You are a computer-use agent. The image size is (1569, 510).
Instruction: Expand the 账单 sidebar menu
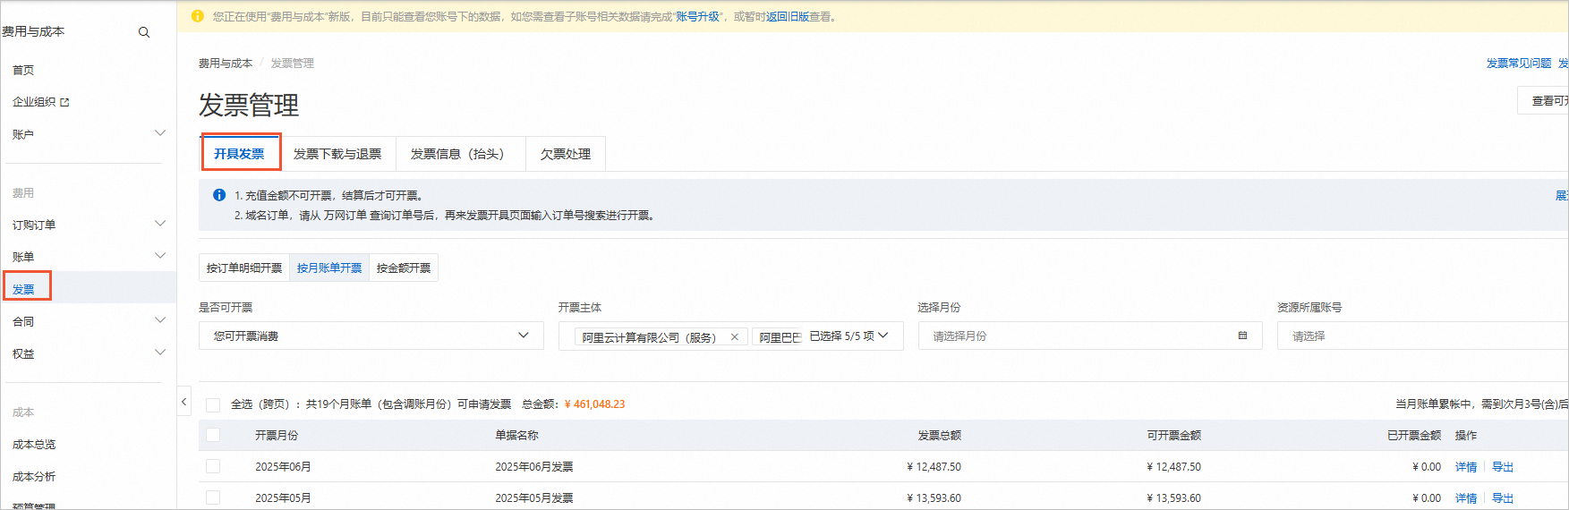tap(160, 256)
